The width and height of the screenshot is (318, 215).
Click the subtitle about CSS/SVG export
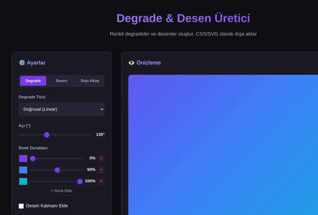[183, 34]
